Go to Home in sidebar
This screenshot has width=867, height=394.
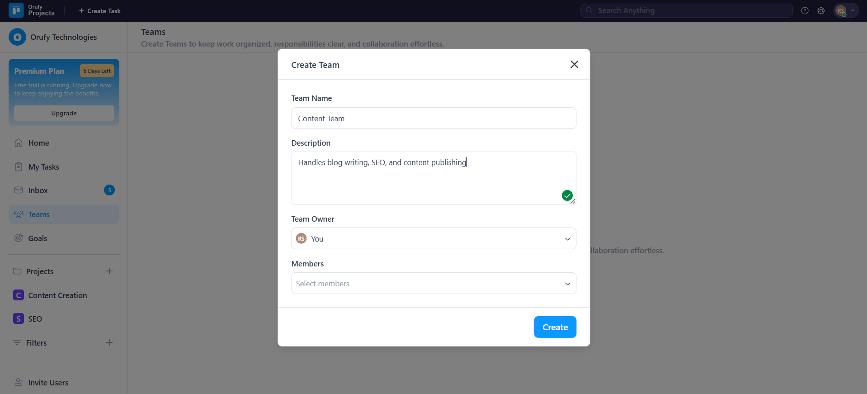[x=38, y=143]
